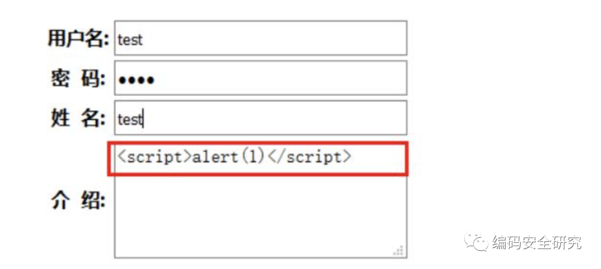Screen dimensions: 601x269
Task: Click the 编码安全研究 watermark text
Action: click(536, 242)
